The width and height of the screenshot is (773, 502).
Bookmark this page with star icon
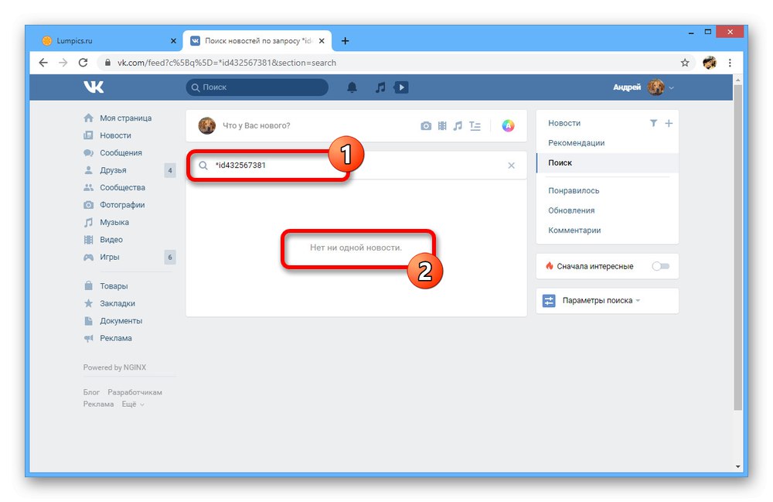pyautogui.click(x=685, y=63)
